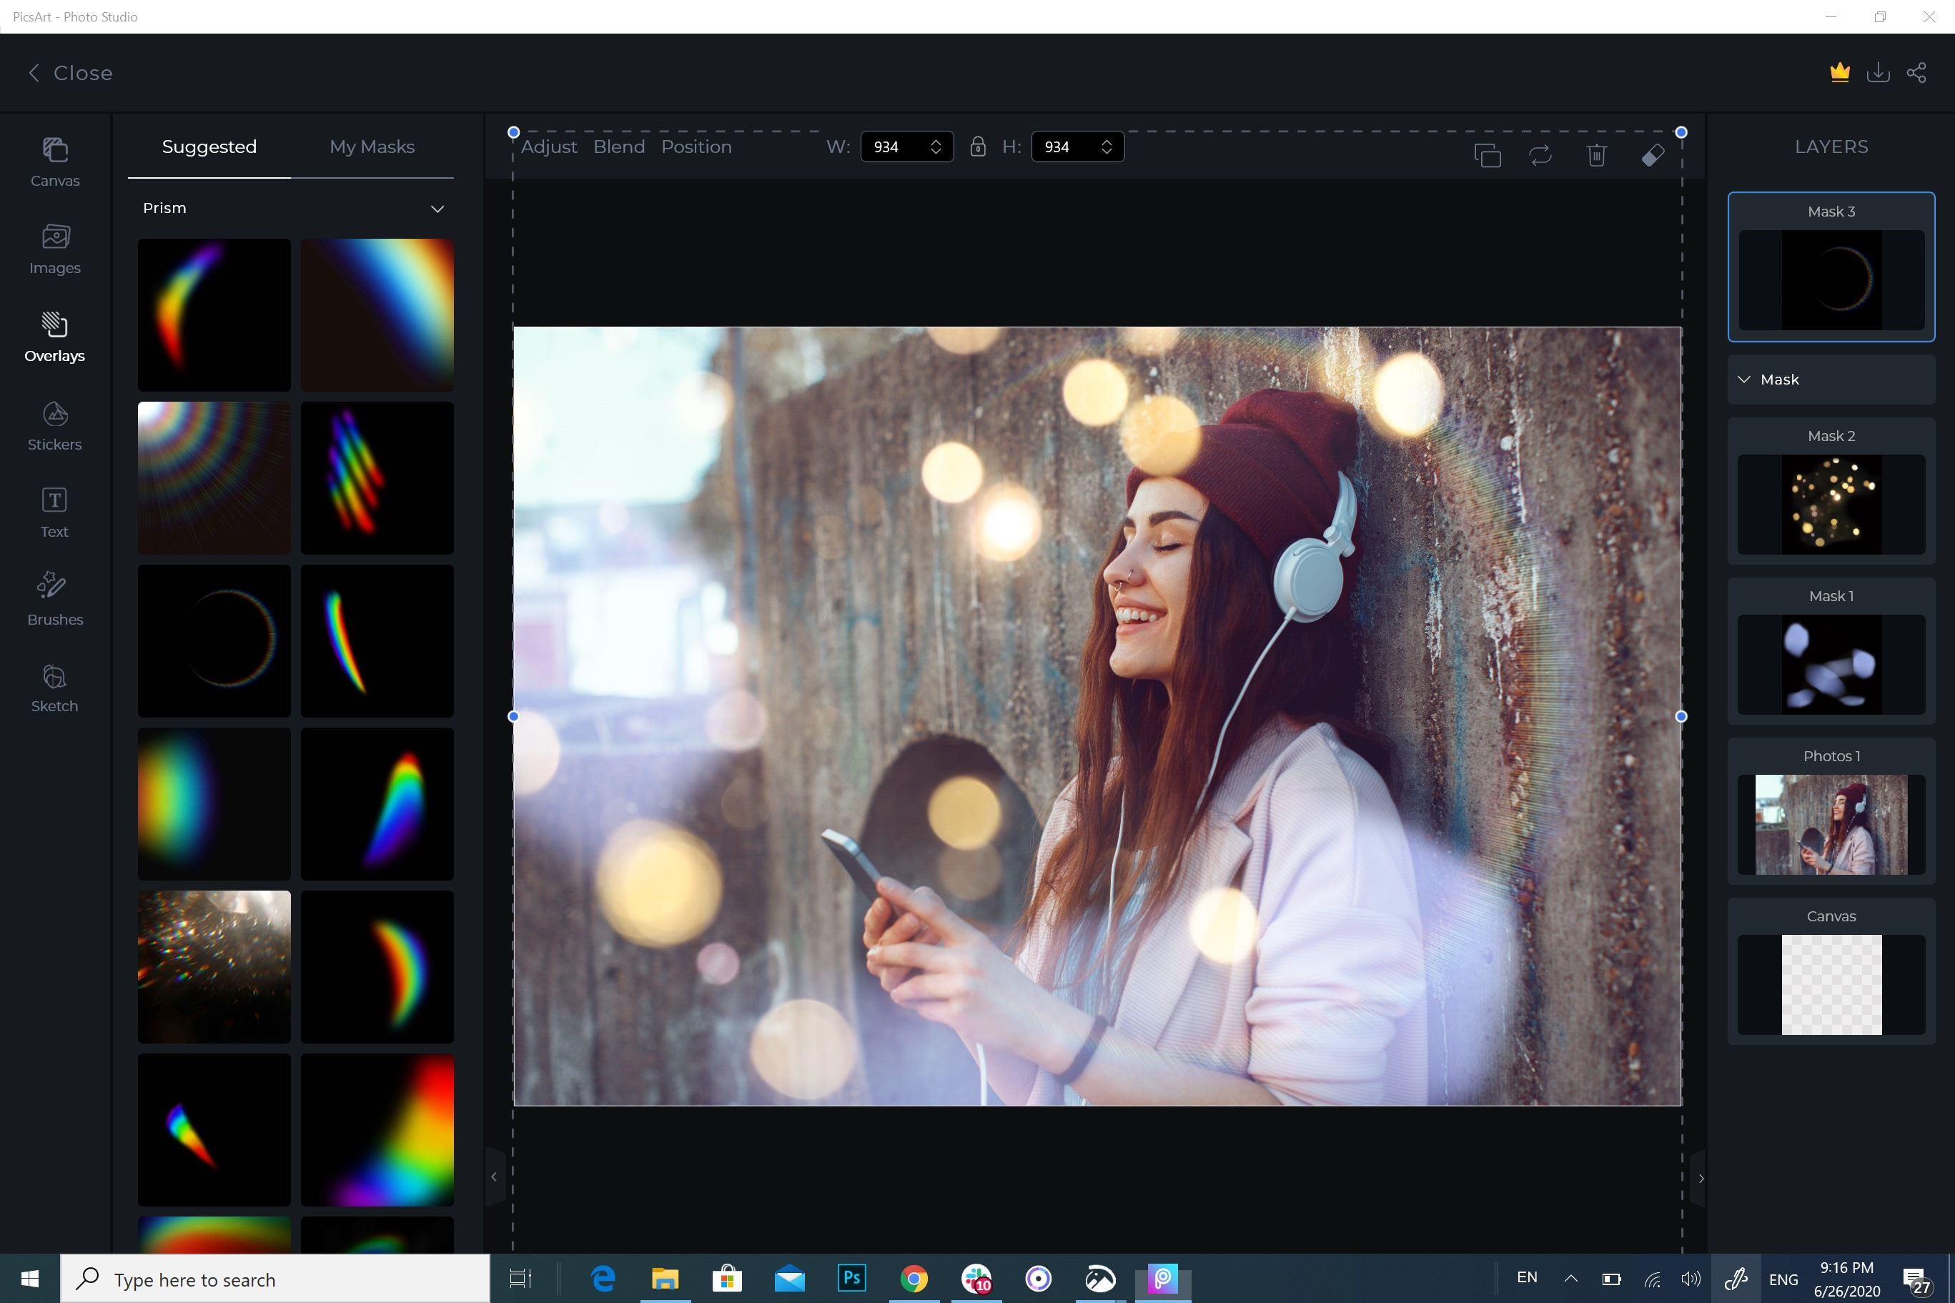Click the Overlays tool in sidebar
This screenshot has height=1303, width=1955.
[x=54, y=336]
